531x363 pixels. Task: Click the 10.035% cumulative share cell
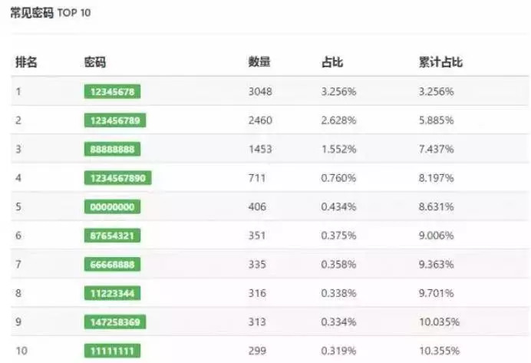click(x=439, y=322)
